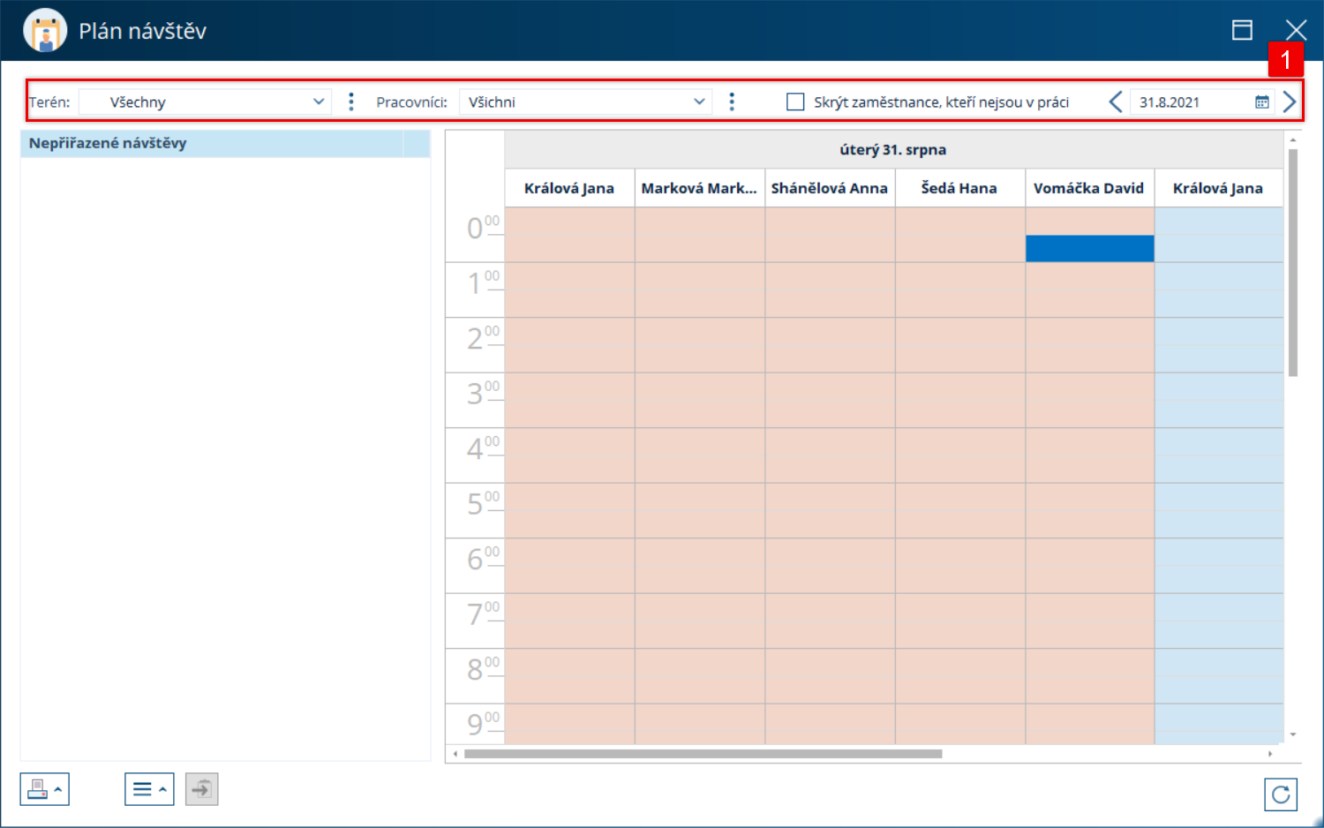Open the Terén dropdown showing Všechny

205,102
